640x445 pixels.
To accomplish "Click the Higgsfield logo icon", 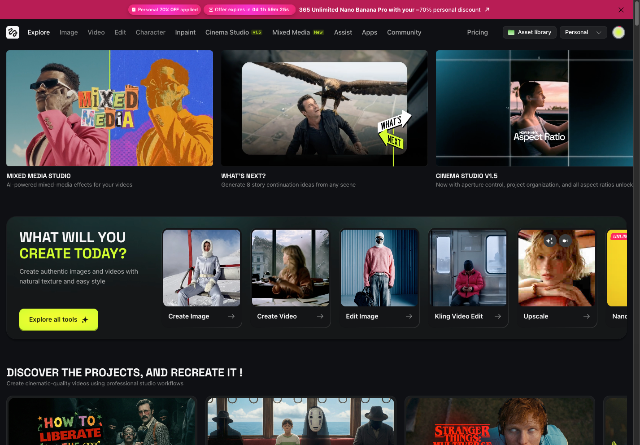I will [x=13, y=32].
